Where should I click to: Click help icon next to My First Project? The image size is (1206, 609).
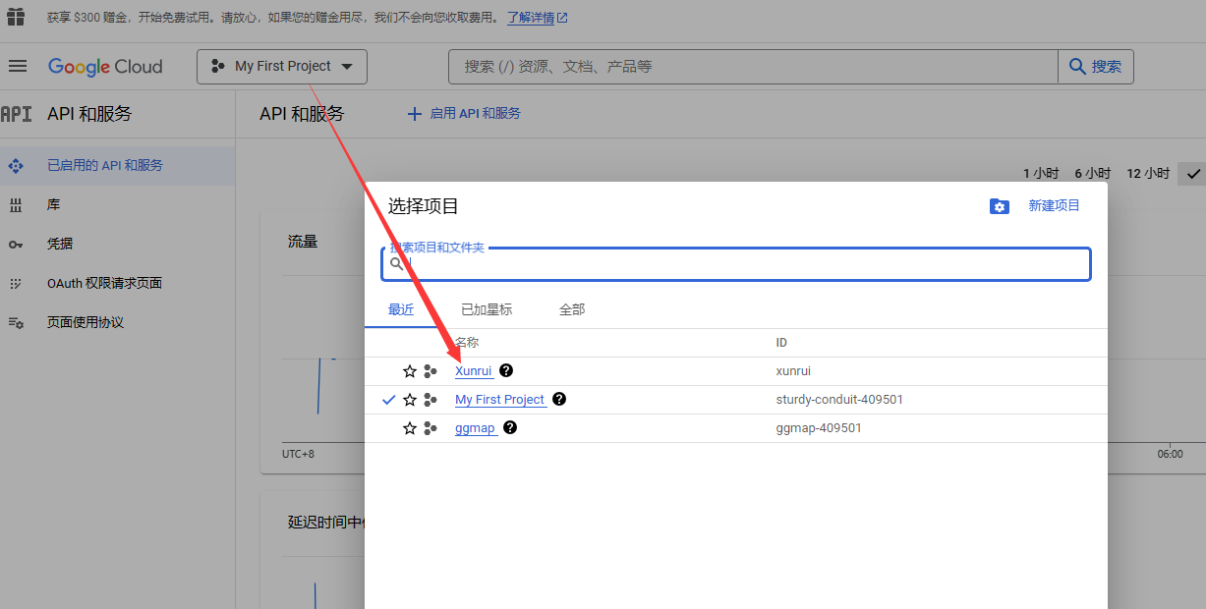(559, 399)
